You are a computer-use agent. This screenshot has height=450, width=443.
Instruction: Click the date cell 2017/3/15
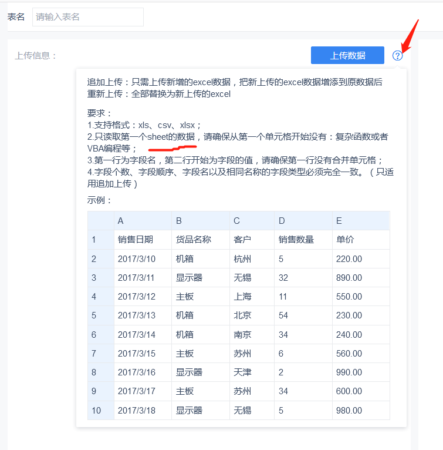pos(143,353)
